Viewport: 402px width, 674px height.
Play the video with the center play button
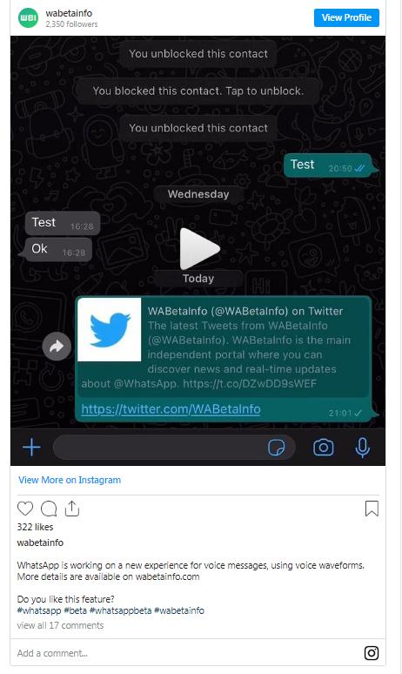(x=199, y=248)
